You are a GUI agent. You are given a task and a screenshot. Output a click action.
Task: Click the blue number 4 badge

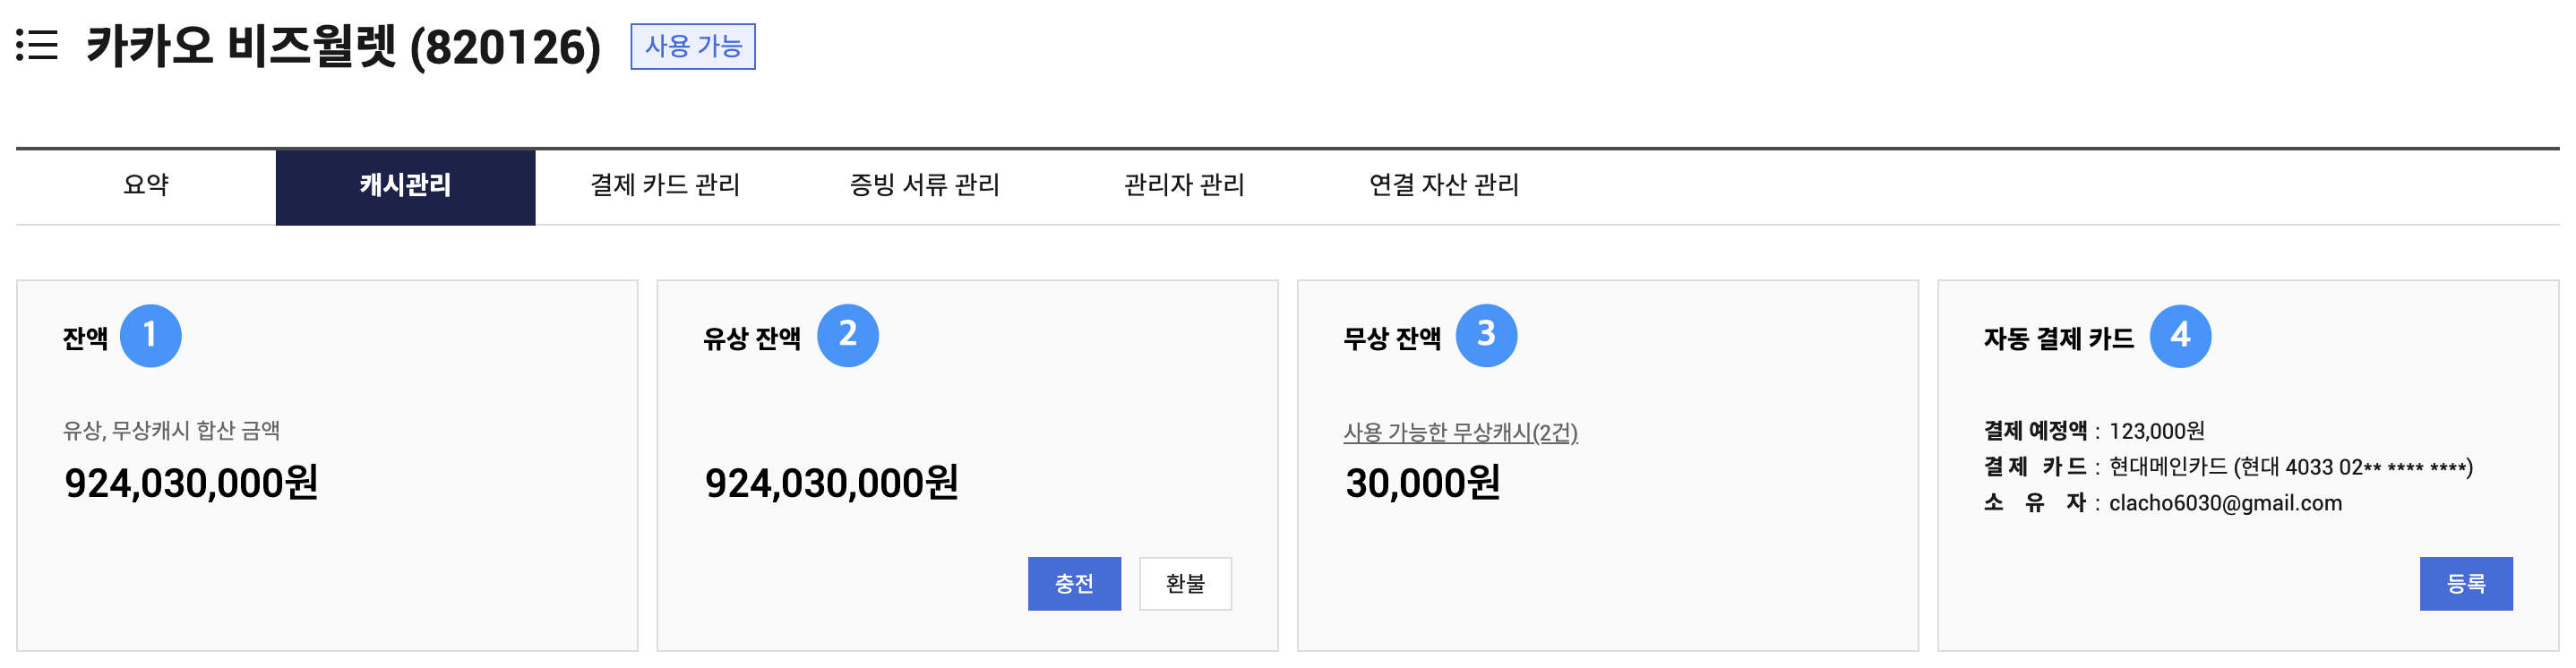click(x=2179, y=336)
